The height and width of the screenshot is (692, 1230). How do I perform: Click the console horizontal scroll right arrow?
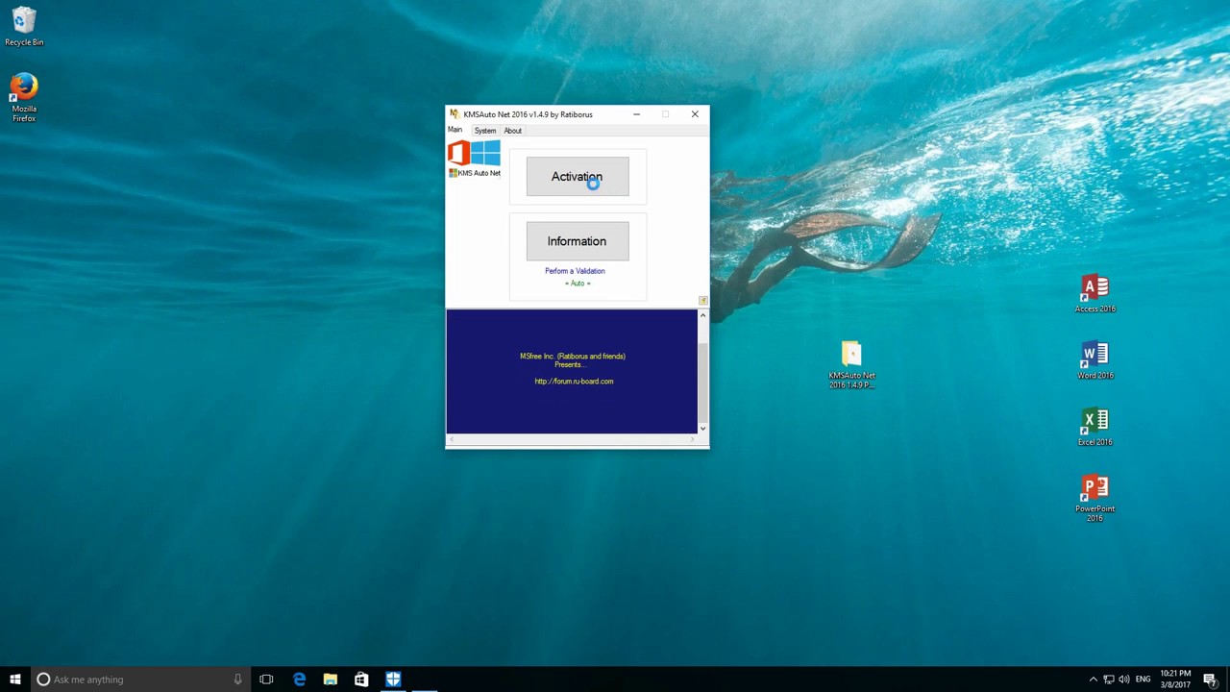tap(692, 440)
